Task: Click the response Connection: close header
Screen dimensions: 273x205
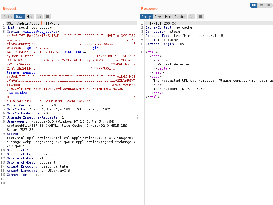Action: tap(163, 32)
